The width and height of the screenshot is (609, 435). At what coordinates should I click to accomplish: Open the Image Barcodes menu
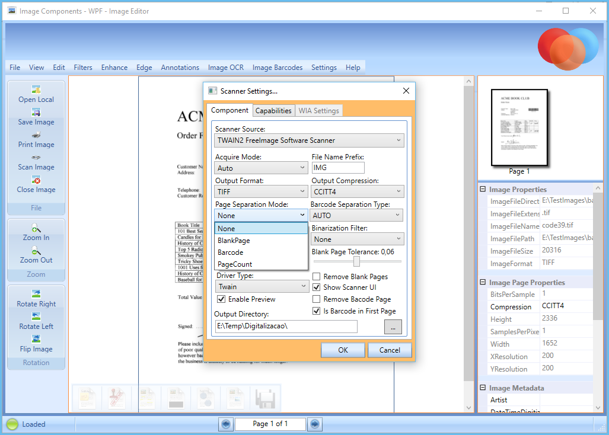click(278, 68)
